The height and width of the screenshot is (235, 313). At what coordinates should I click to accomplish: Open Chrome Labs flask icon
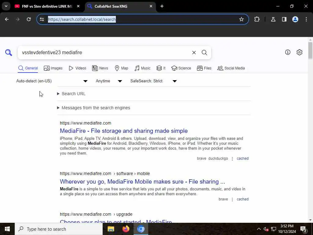(273, 19)
